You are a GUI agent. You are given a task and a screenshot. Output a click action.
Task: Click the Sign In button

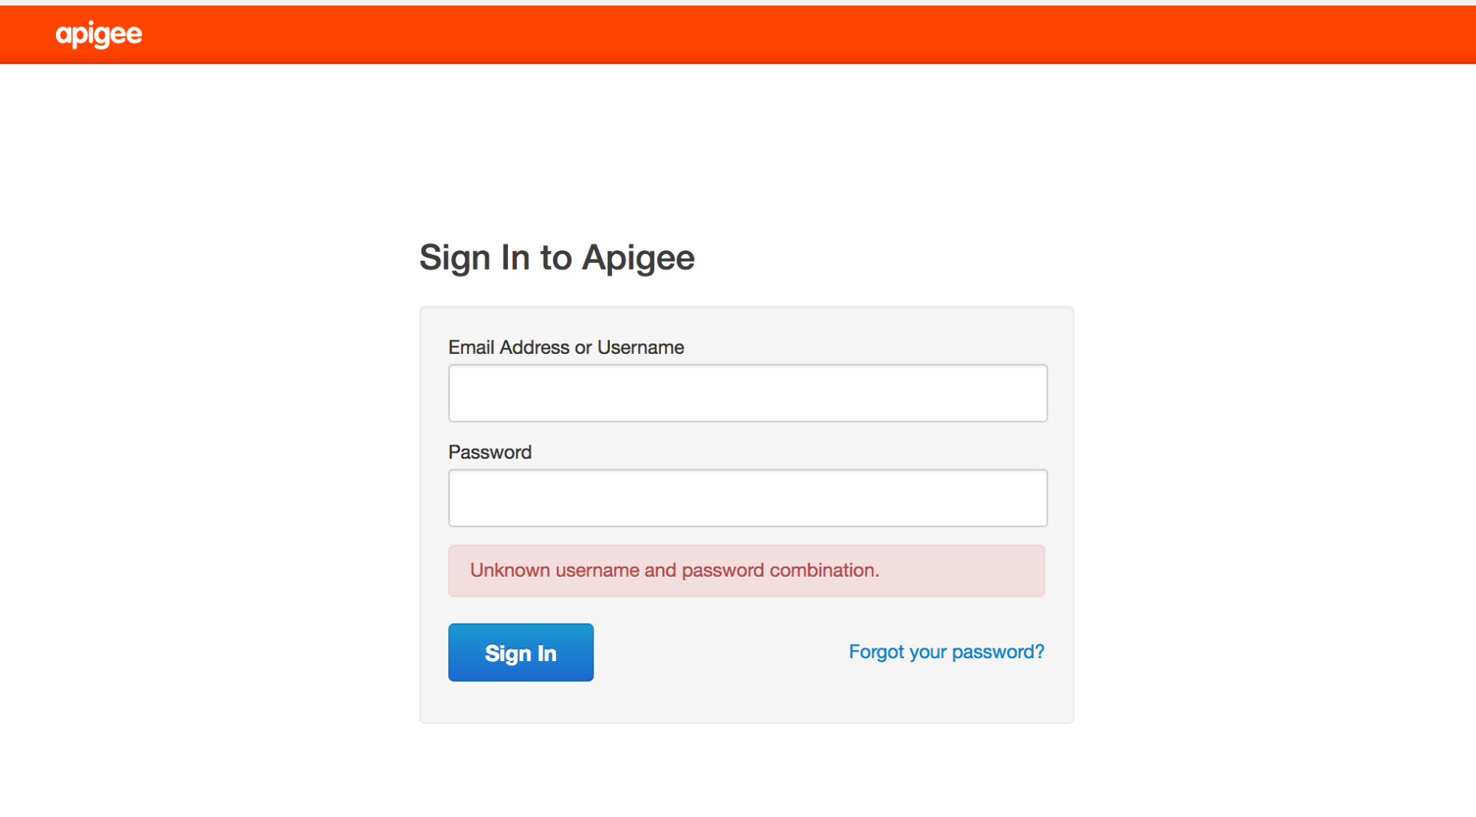(521, 652)
